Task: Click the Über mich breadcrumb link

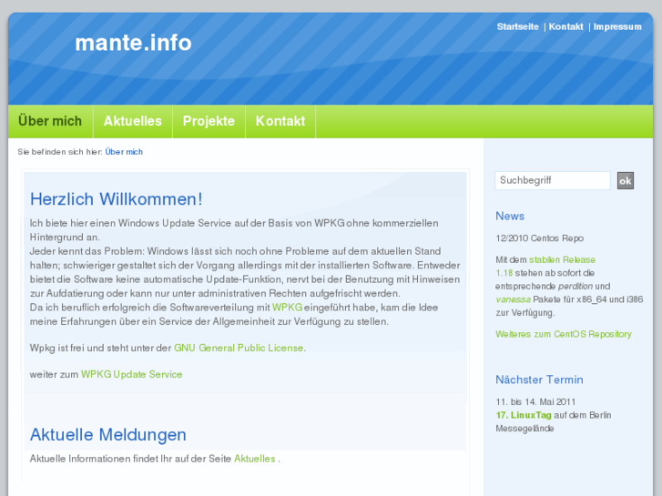Action: pyautogui.click(x=124, y=152)
